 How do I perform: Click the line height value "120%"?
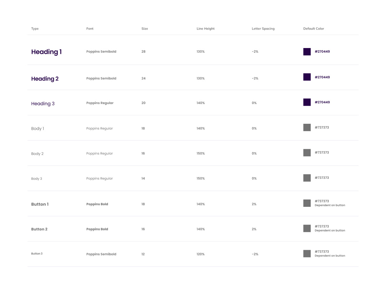click(x=201, y=254)
